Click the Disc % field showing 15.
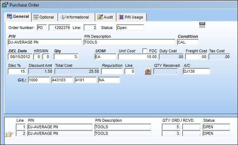238x145 pixels. (17, 71)
